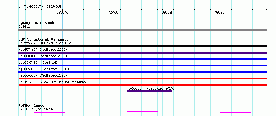Click the dgv6337n100 (Coe2014) label
The image size is (276, 116).
(38, 62)
